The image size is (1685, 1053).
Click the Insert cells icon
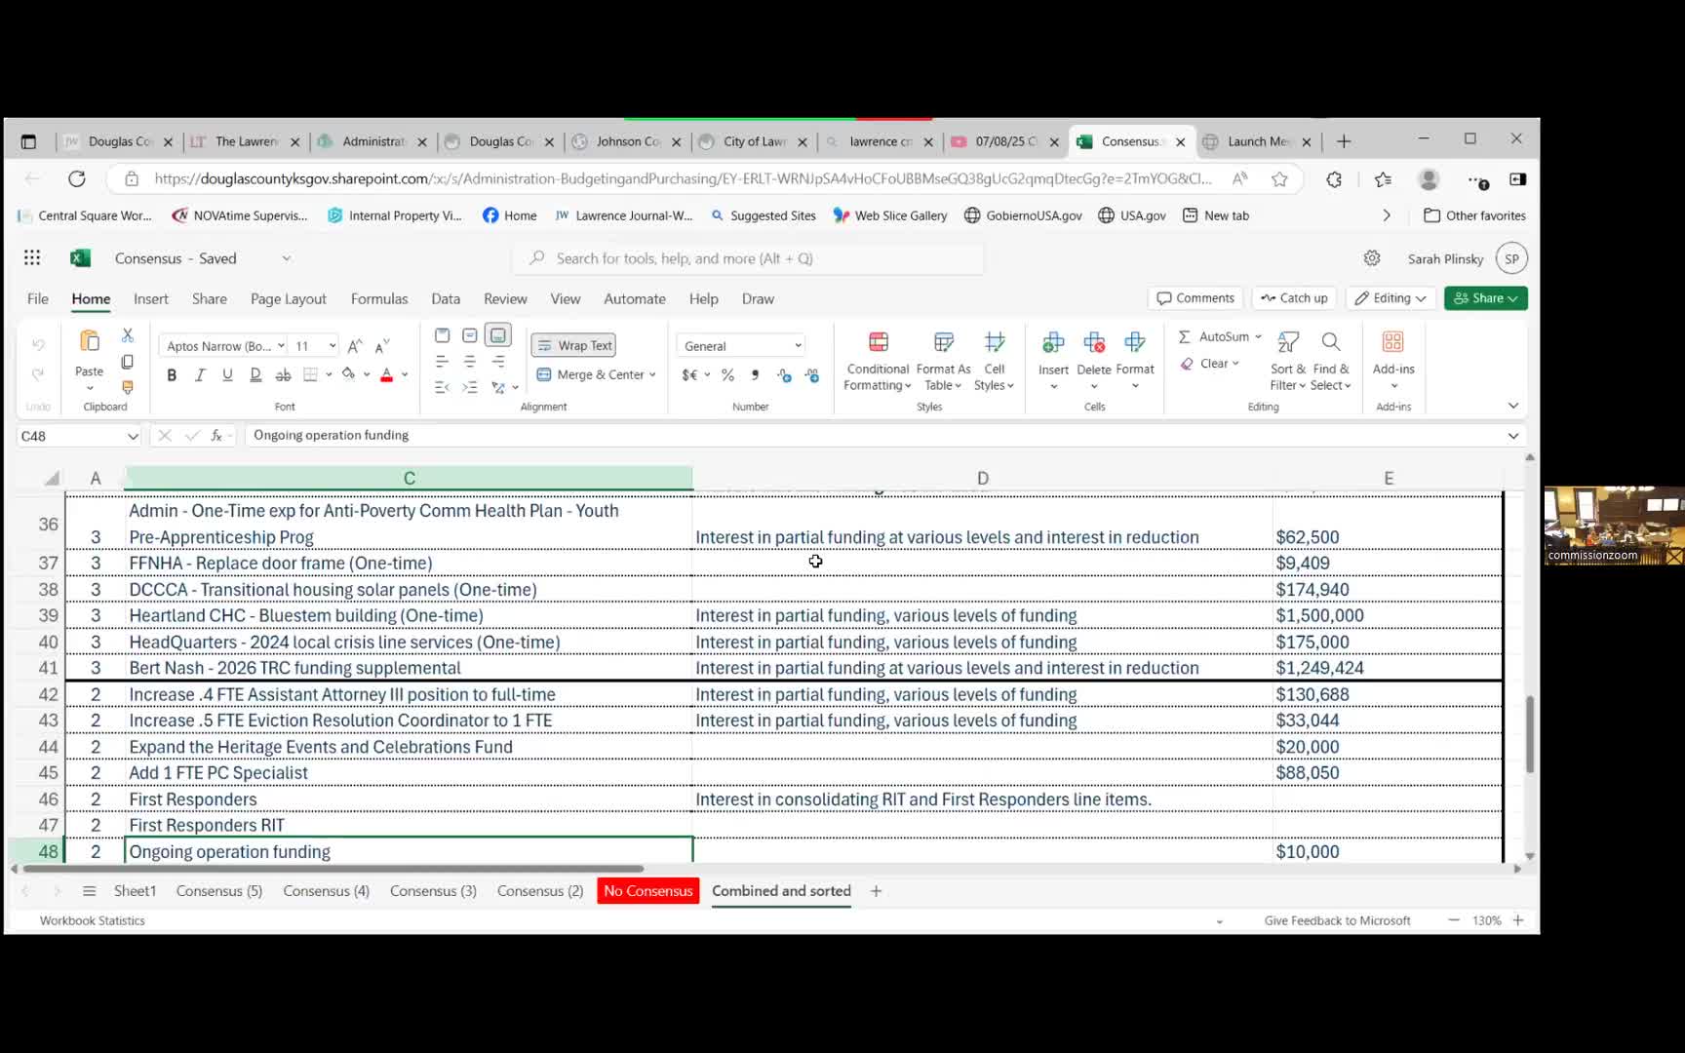point(1053,342)
